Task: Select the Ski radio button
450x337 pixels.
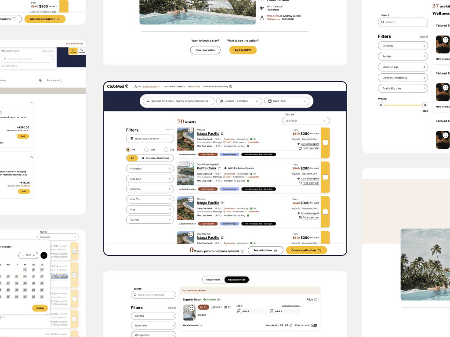Action: click(x=166, y=150)
